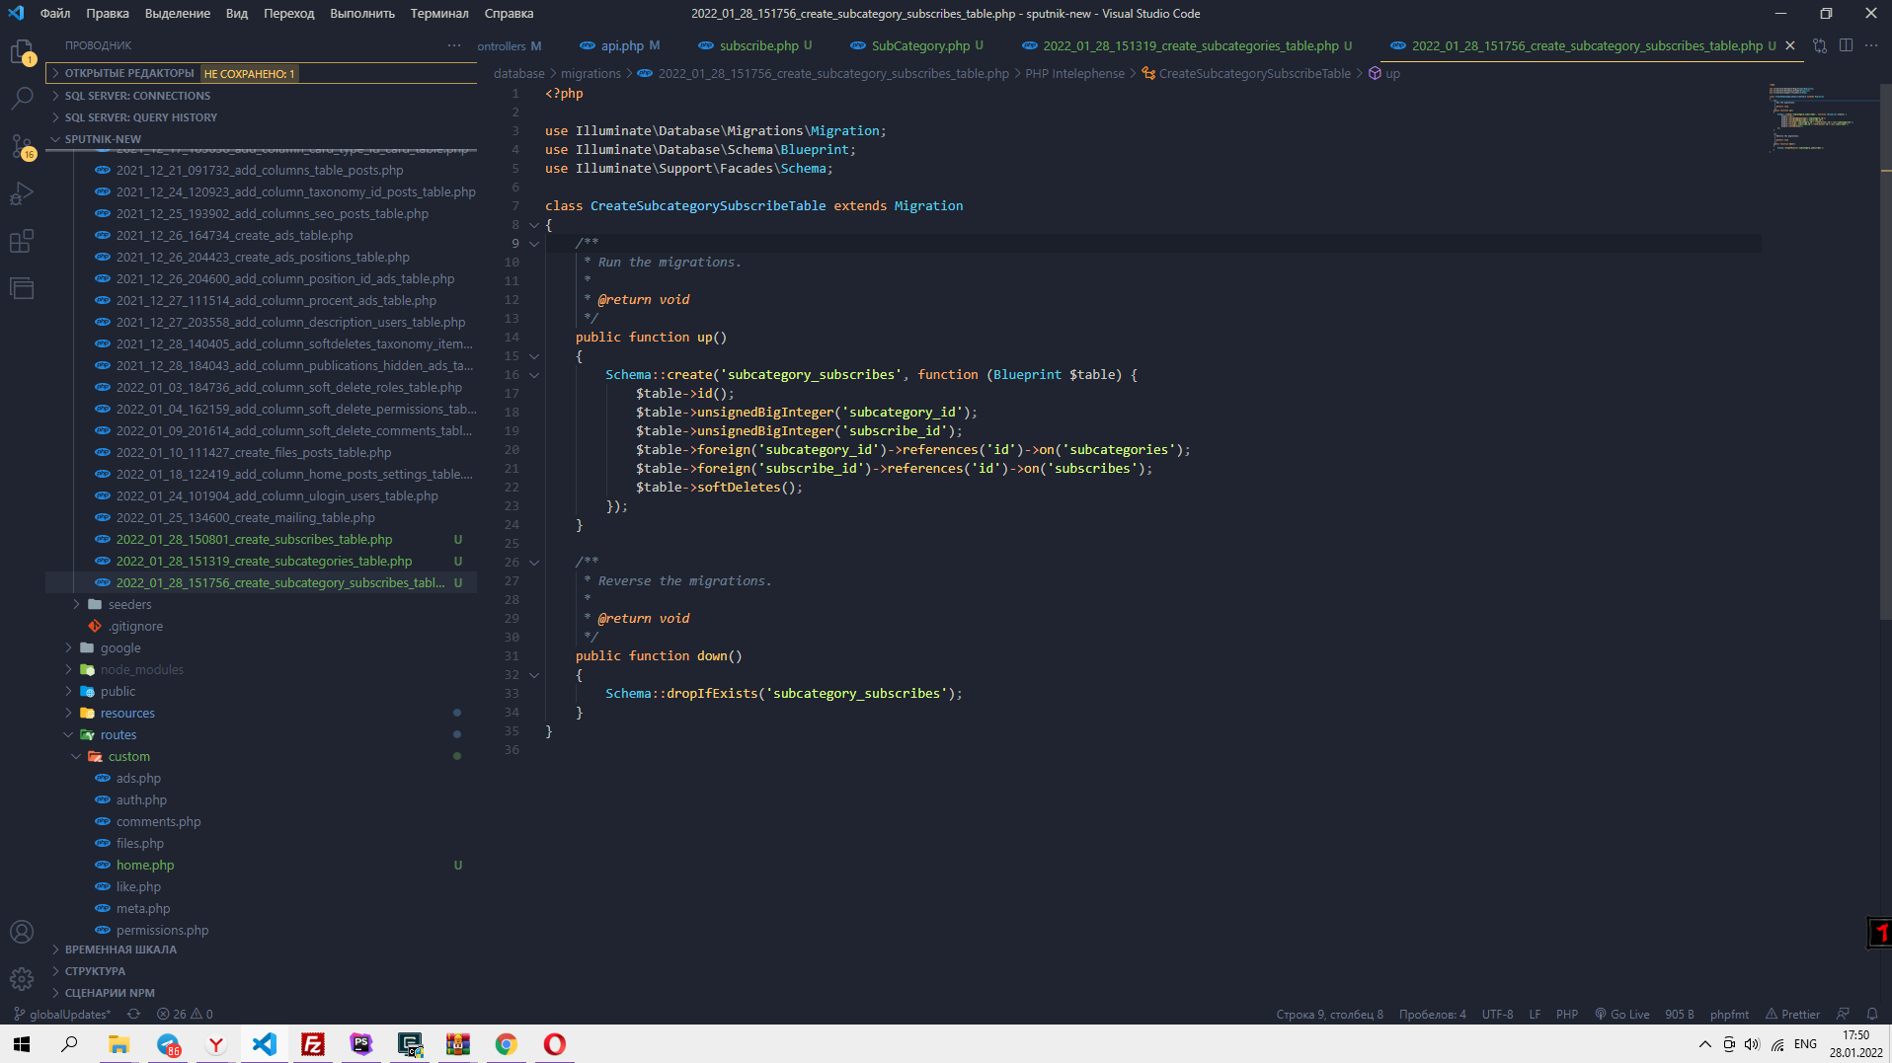Collapse the routes folder
The width and height of the screenshot is (1892, 1063).
pos(118,734)
